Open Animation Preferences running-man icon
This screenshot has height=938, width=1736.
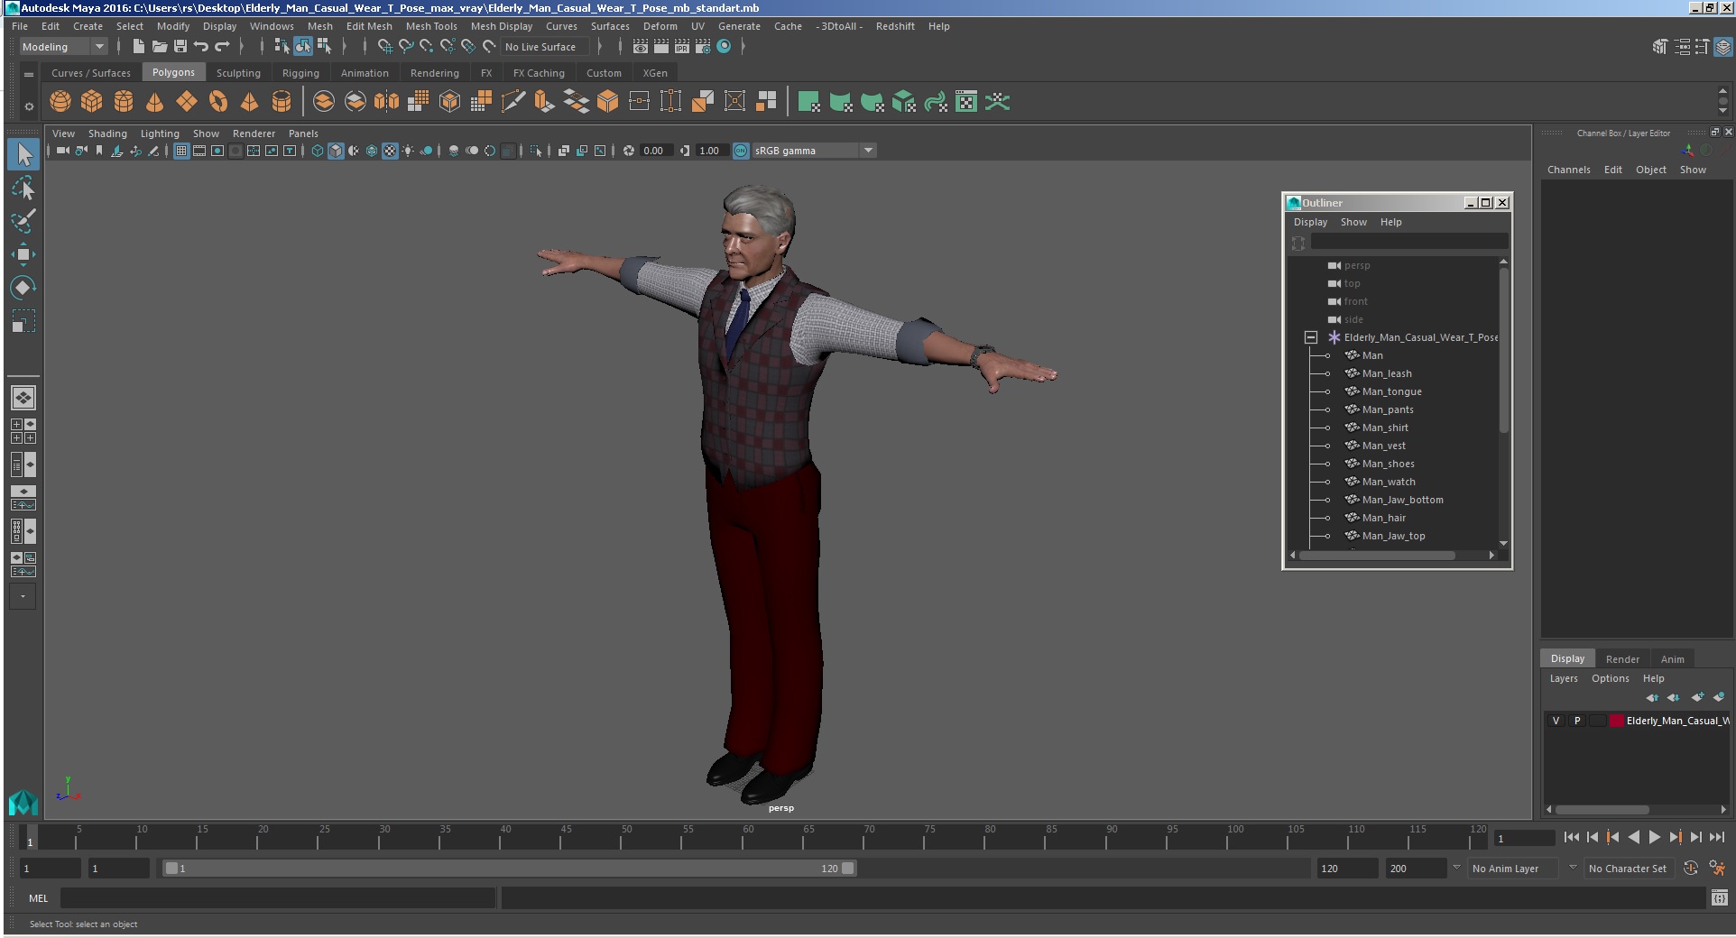click(x=1717, y=868)
